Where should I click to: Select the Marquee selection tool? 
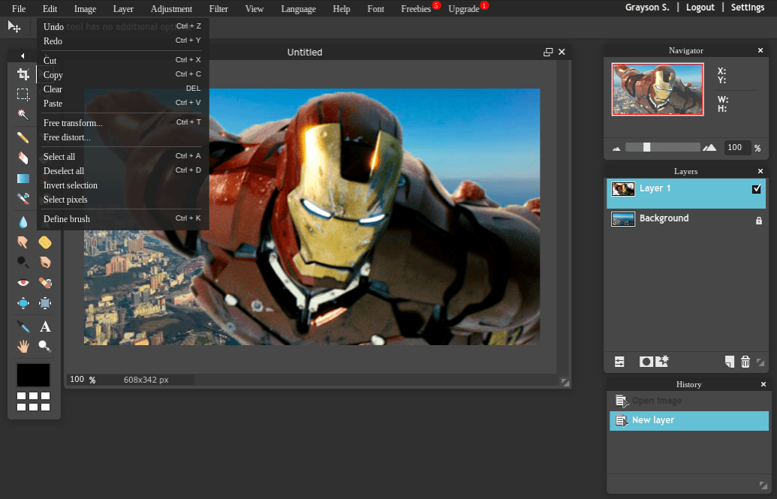pos(23,94)
